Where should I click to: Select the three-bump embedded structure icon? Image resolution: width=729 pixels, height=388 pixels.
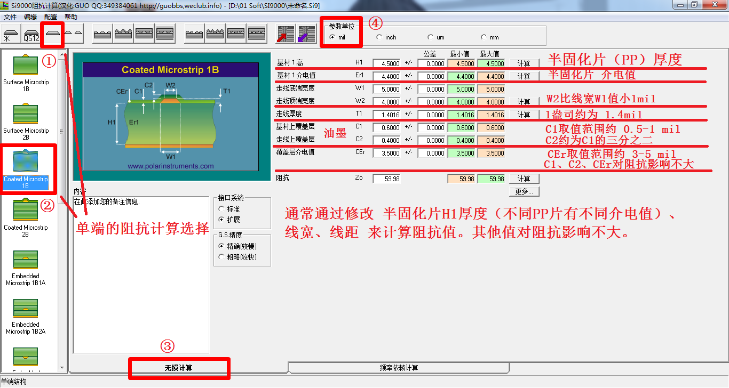click(x=236, y=34)
